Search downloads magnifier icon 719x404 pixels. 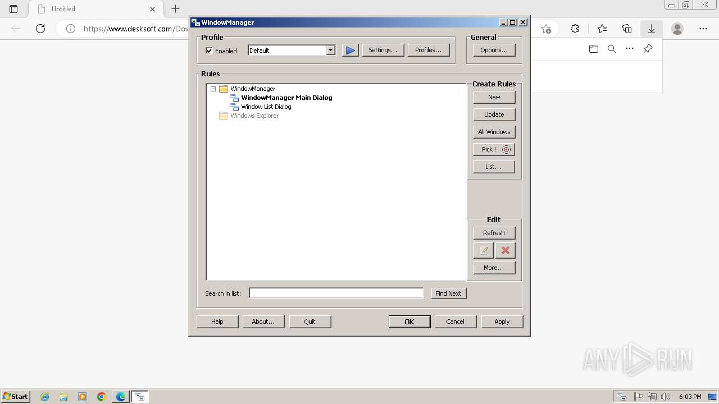coord(612,49)
